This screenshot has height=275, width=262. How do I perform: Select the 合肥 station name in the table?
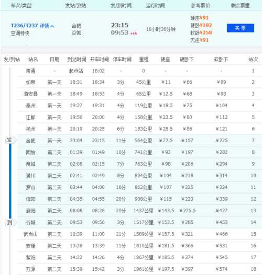coord(30,141)
